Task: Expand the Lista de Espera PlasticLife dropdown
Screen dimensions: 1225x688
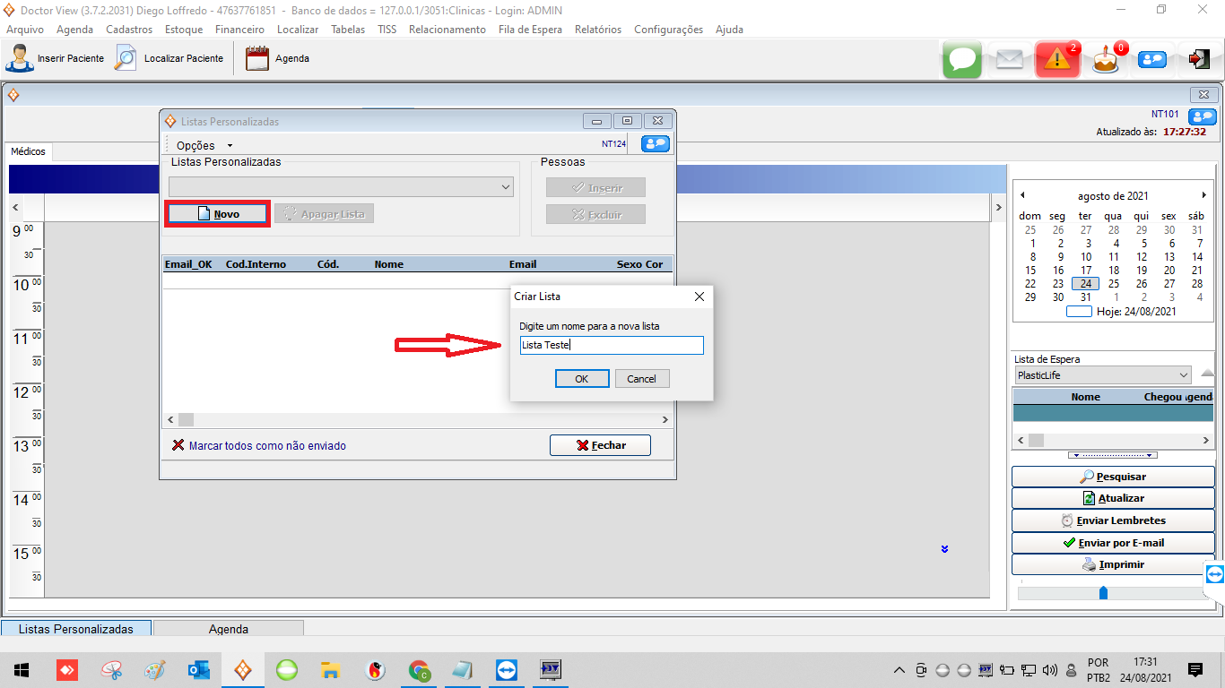Action: coord(1183,375)
